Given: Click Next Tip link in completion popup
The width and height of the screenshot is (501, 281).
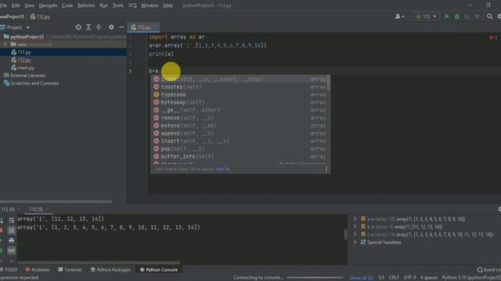Looking at the screenshot, I should pyautogui.click(x=222, y=169).
